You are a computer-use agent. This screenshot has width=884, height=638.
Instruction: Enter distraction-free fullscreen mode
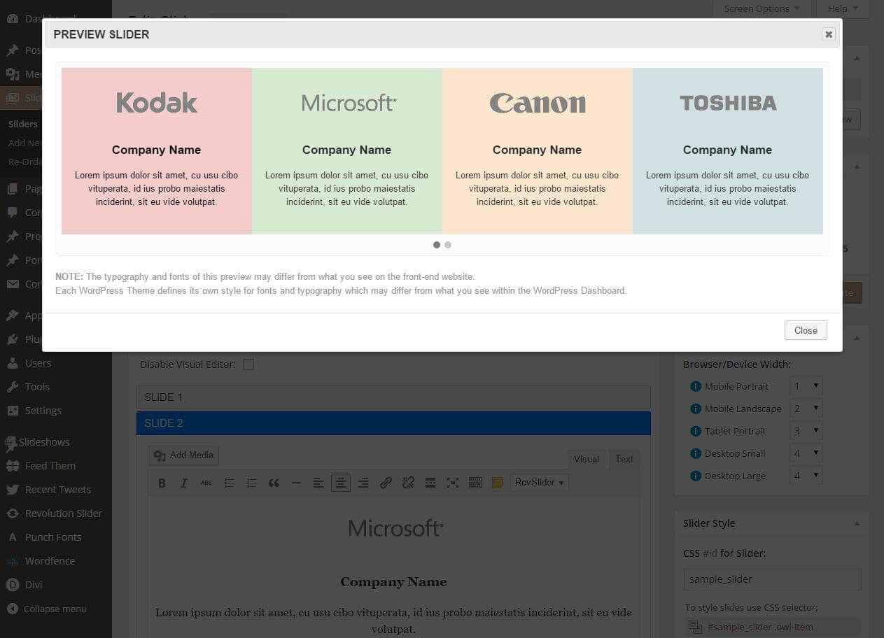[453, 482]
